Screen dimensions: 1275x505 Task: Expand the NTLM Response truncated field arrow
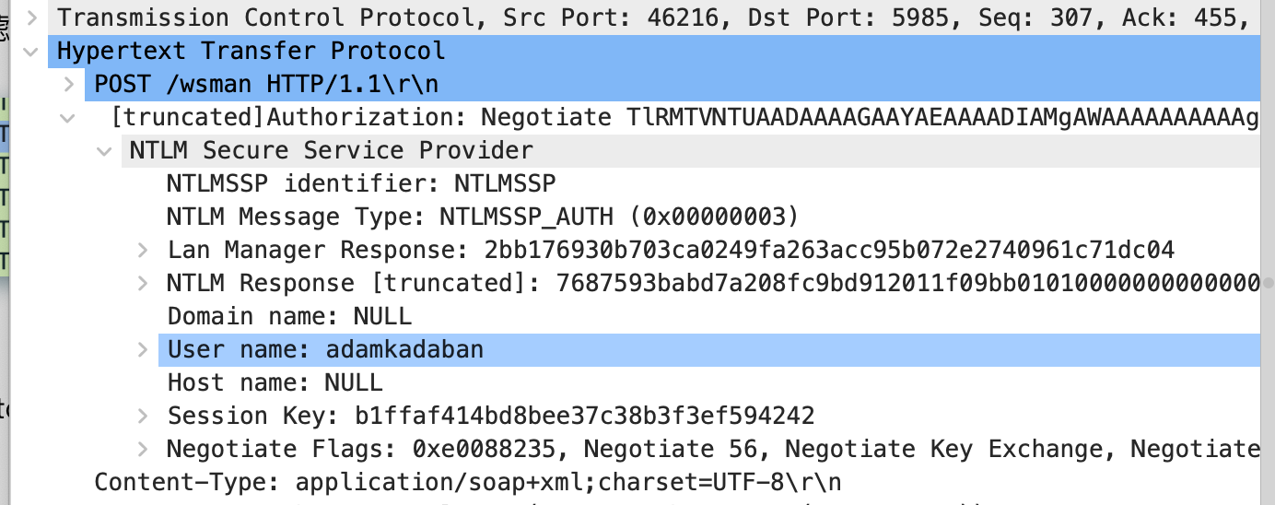click(x=143, y=284)
